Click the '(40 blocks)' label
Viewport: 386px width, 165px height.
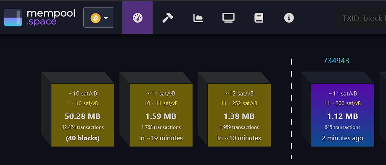(x=83, y=138)
